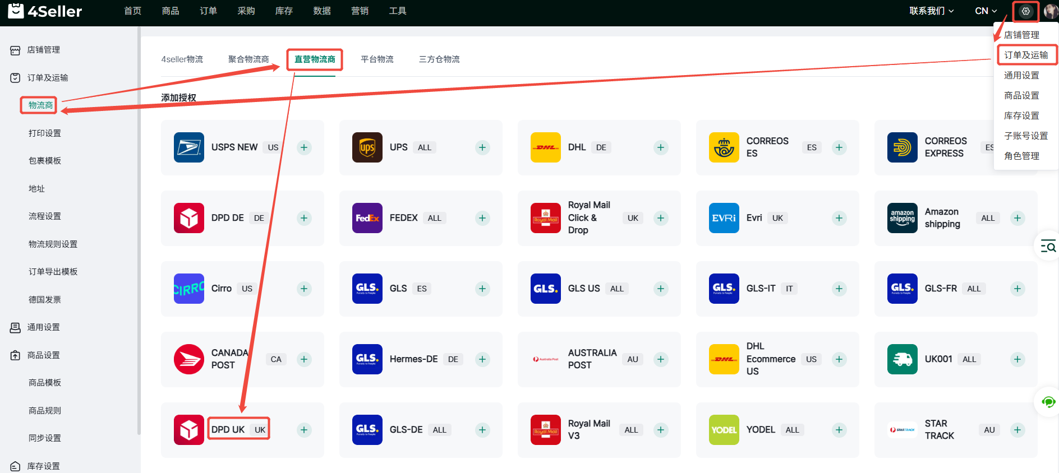The width and height of the screenshot is (1059, 473).
Task: Click plus icon for CANADA POST
Action: click(304, 359)
